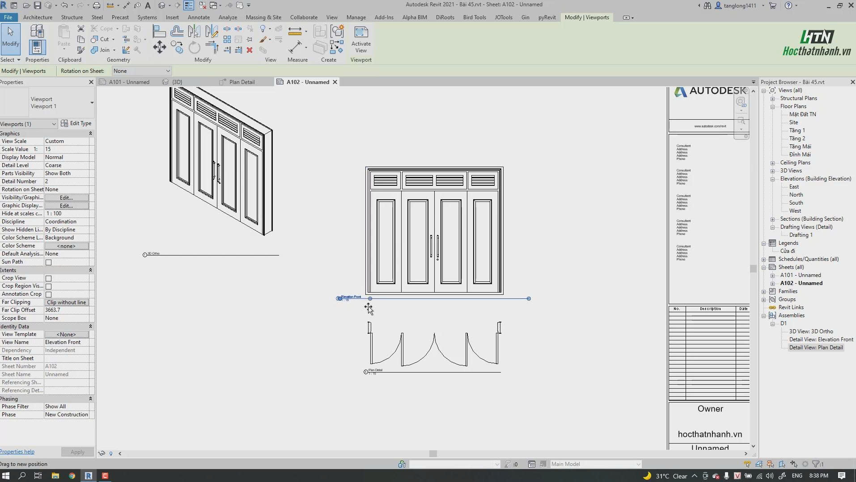The image size is (856, 482).
Task: Click Edit for Visibility/Graphics Overrides
Action: (x=66, y=198)
